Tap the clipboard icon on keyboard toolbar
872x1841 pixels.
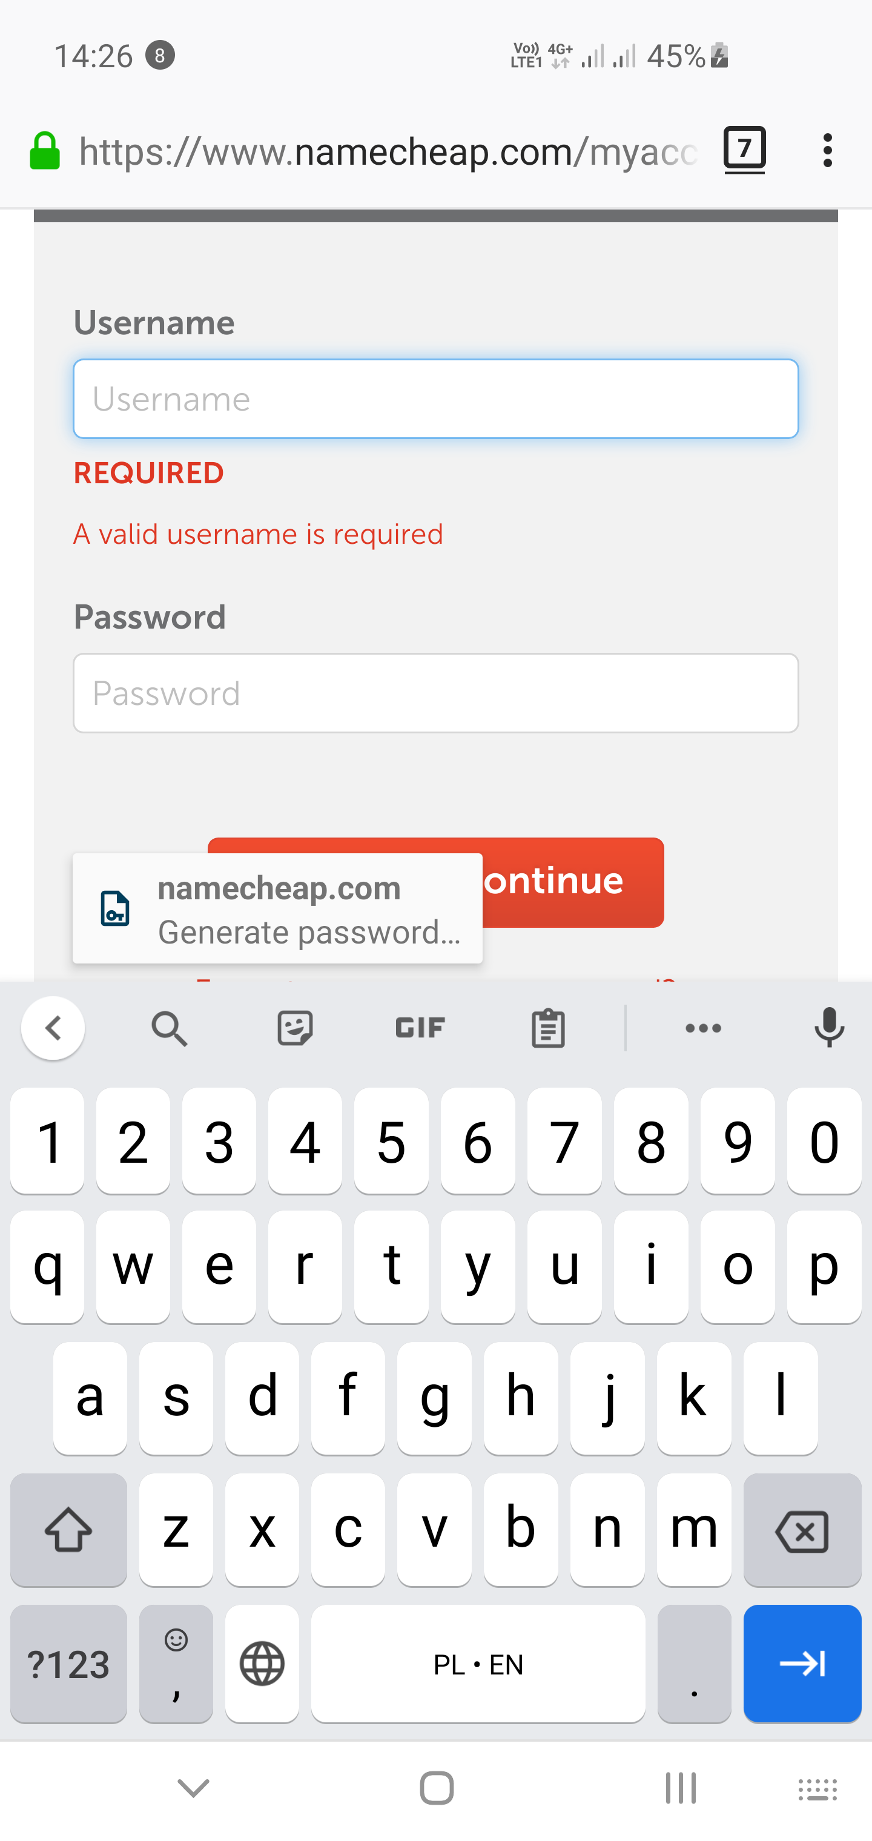pos(547,1028)
